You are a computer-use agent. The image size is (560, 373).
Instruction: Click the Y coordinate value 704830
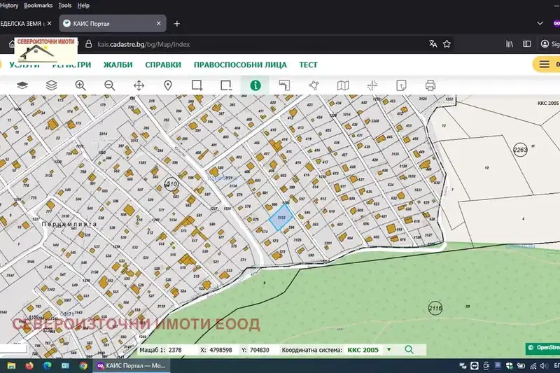pyautogui.click(x=260, y=350)
